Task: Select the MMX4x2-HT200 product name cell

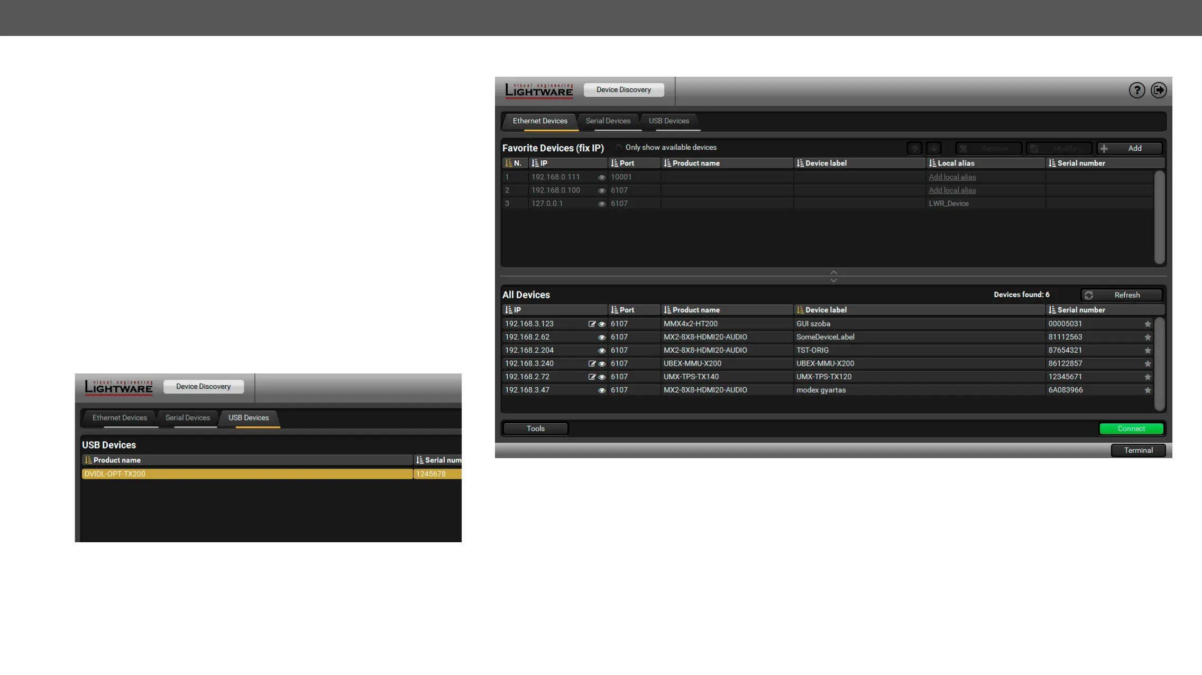Action: point(727,324)
